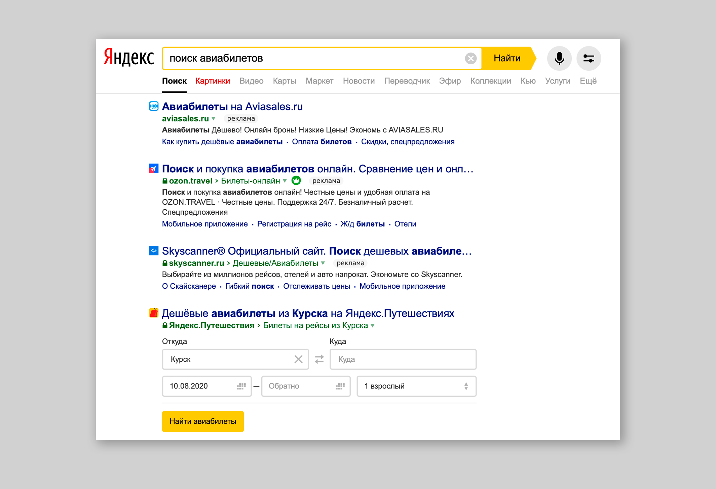Switch to the Видео tab
Image resolution: width=716 pixels, height=489 pixels.
pyautogui.click(x=251, y=81)
